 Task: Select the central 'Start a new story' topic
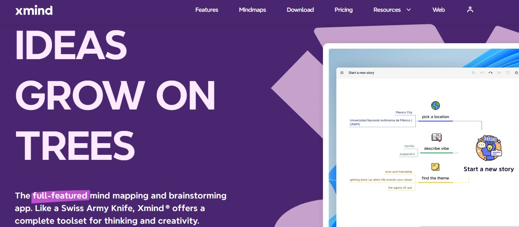point(489,169)
